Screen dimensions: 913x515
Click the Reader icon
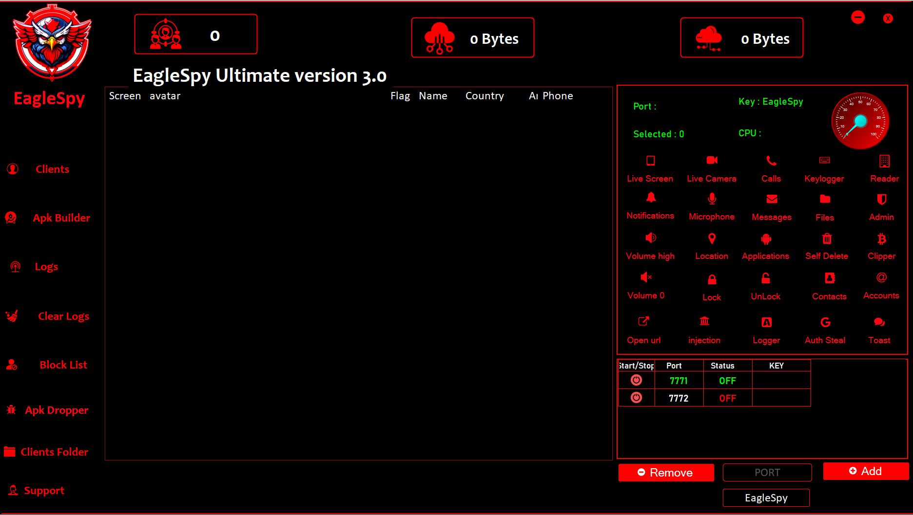884,161
